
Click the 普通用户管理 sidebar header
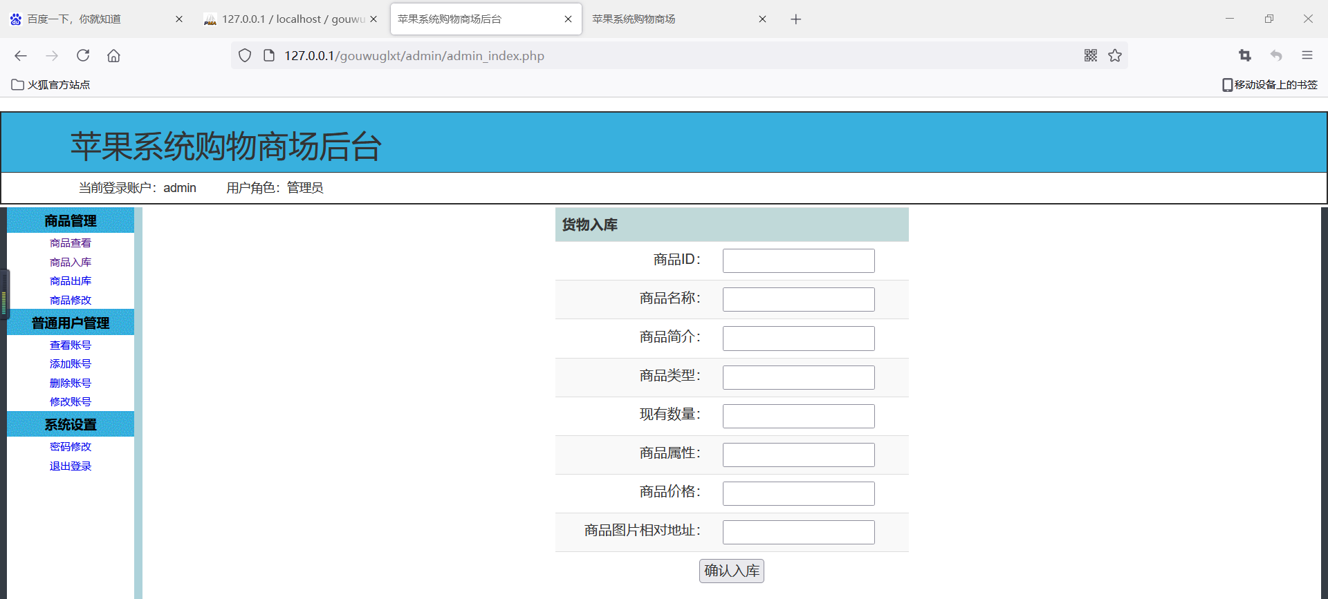click(71, 323)
